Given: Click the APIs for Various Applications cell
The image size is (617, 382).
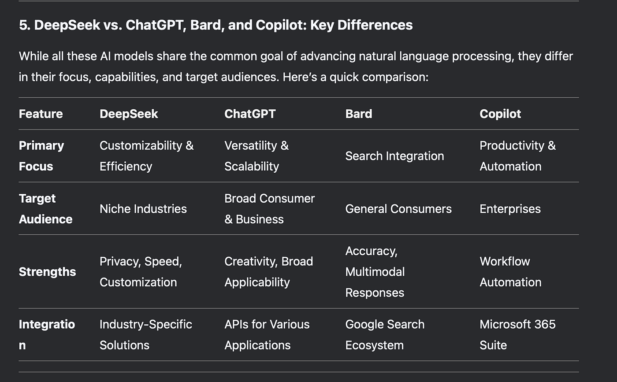Looking at the screenshot, I should (x=267, y=334).
